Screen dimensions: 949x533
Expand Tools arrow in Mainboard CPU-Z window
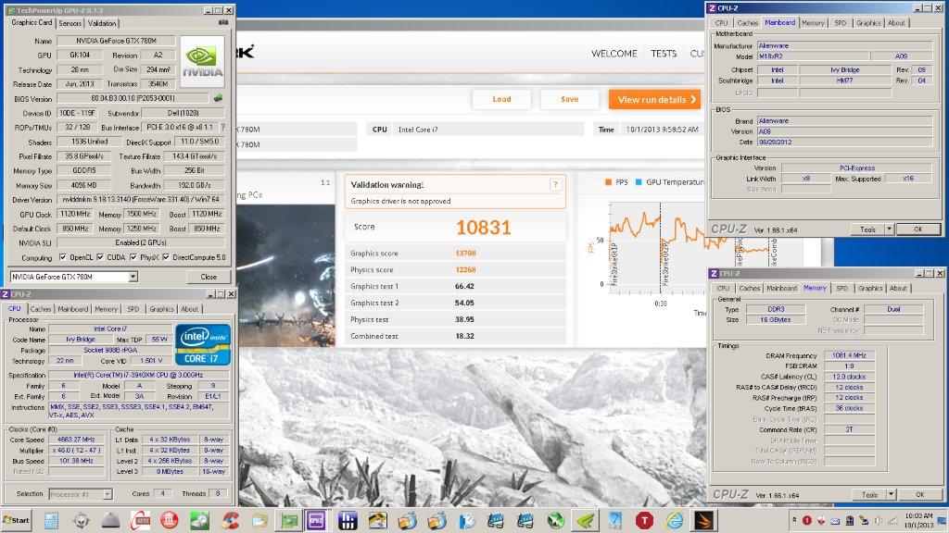(889, 229)
